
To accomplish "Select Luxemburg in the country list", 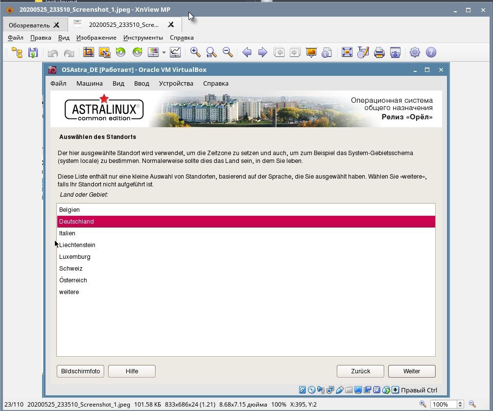I will [246, 257].
